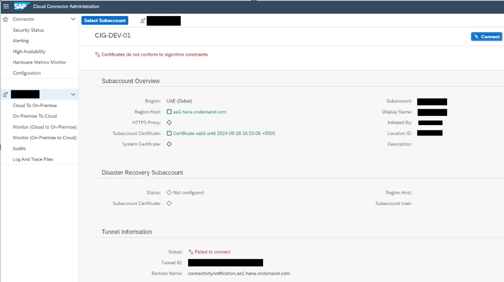The height and width of the screenshot is (282, 504).
Task: Click the HTTPS Proxy diamond icon
Action: tap(169, 123)
